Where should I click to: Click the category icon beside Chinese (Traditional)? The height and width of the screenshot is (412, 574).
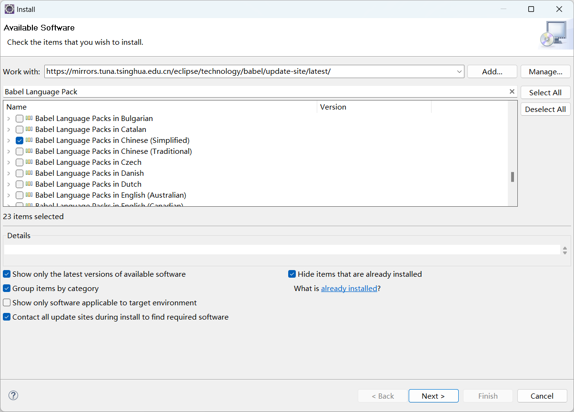pyautogui.click(x=29, y=151)
